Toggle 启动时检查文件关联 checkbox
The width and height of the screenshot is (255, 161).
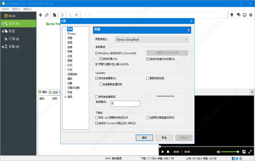point(148,59)
